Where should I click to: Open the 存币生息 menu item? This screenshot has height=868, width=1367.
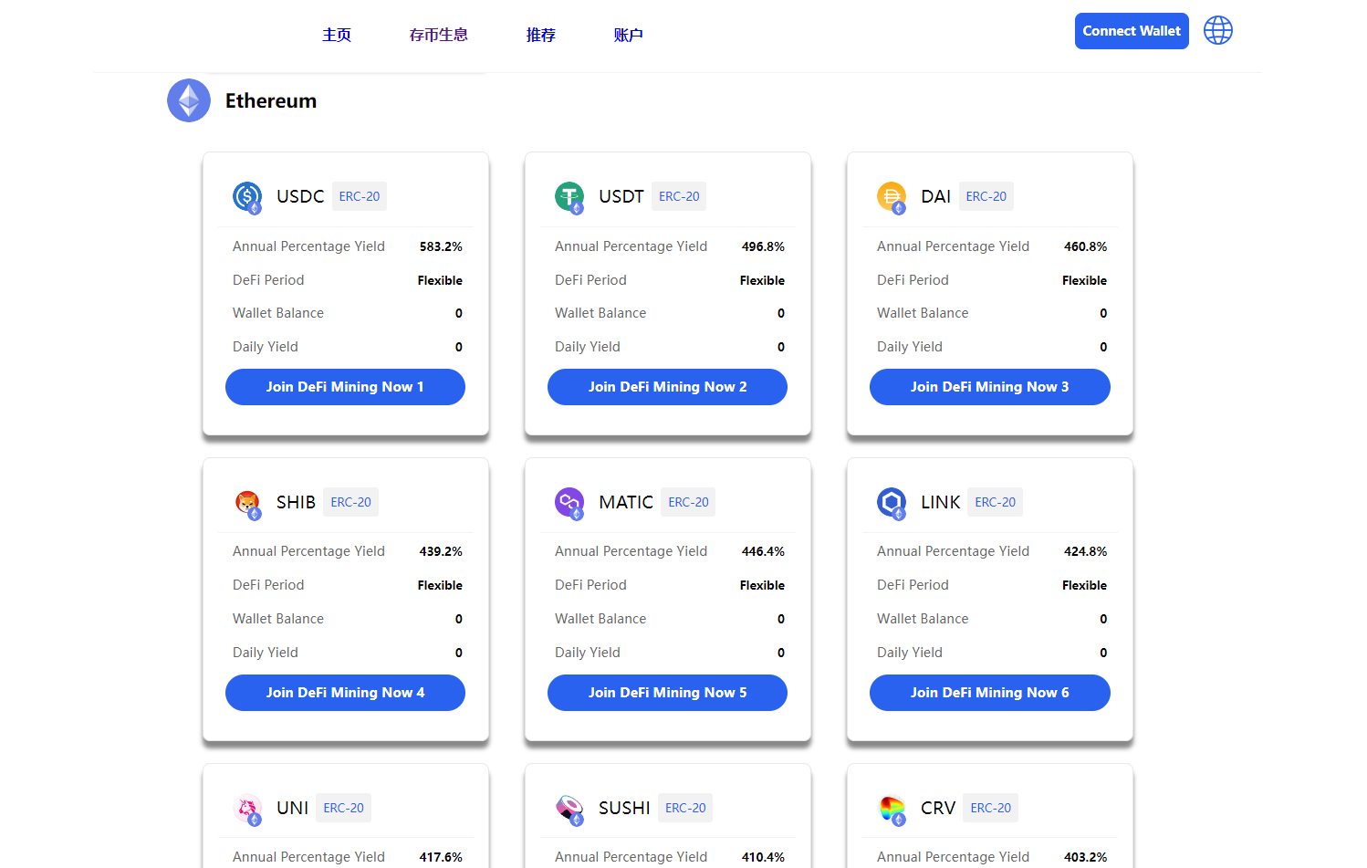coord(439,35)
